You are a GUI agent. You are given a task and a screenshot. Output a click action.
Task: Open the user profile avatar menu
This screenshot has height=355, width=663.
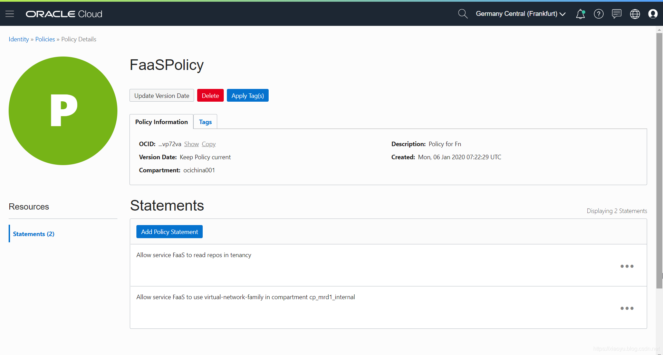coord(653,14)
